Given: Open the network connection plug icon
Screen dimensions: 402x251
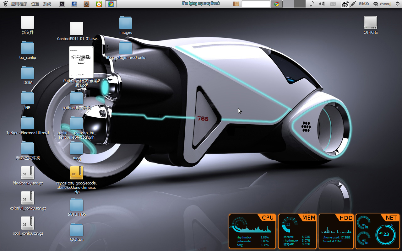Looking at the screenshot, I should [354, 4].
